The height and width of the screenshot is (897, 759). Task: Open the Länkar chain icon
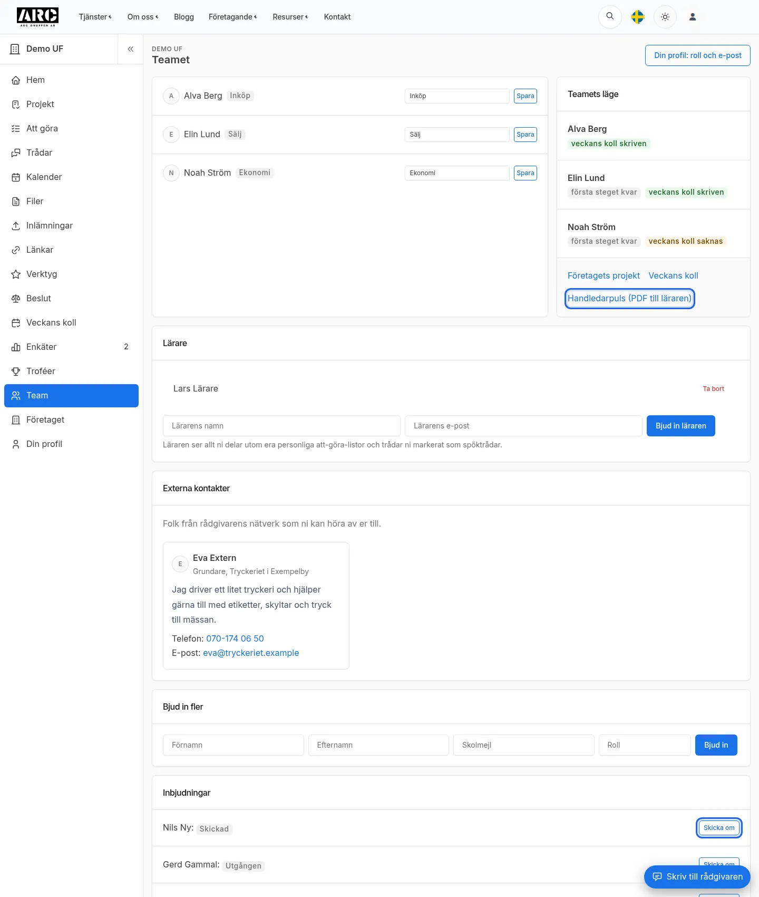point(16,250)
